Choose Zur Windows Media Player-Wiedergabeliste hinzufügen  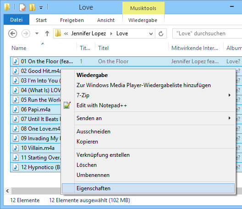pyautogui.click(x=148, y=85)
